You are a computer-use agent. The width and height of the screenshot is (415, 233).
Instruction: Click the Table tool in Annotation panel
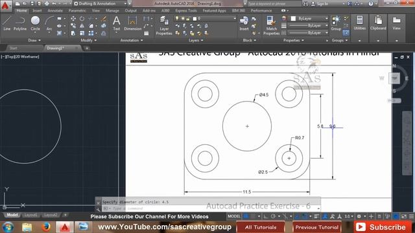pos(147,33)
